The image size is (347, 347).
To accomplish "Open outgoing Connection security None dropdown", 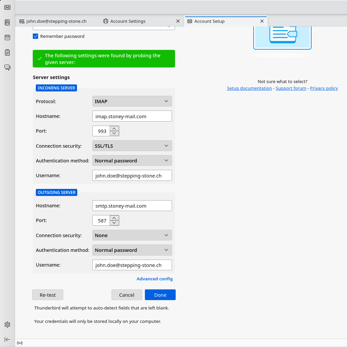I will [132, 235].
